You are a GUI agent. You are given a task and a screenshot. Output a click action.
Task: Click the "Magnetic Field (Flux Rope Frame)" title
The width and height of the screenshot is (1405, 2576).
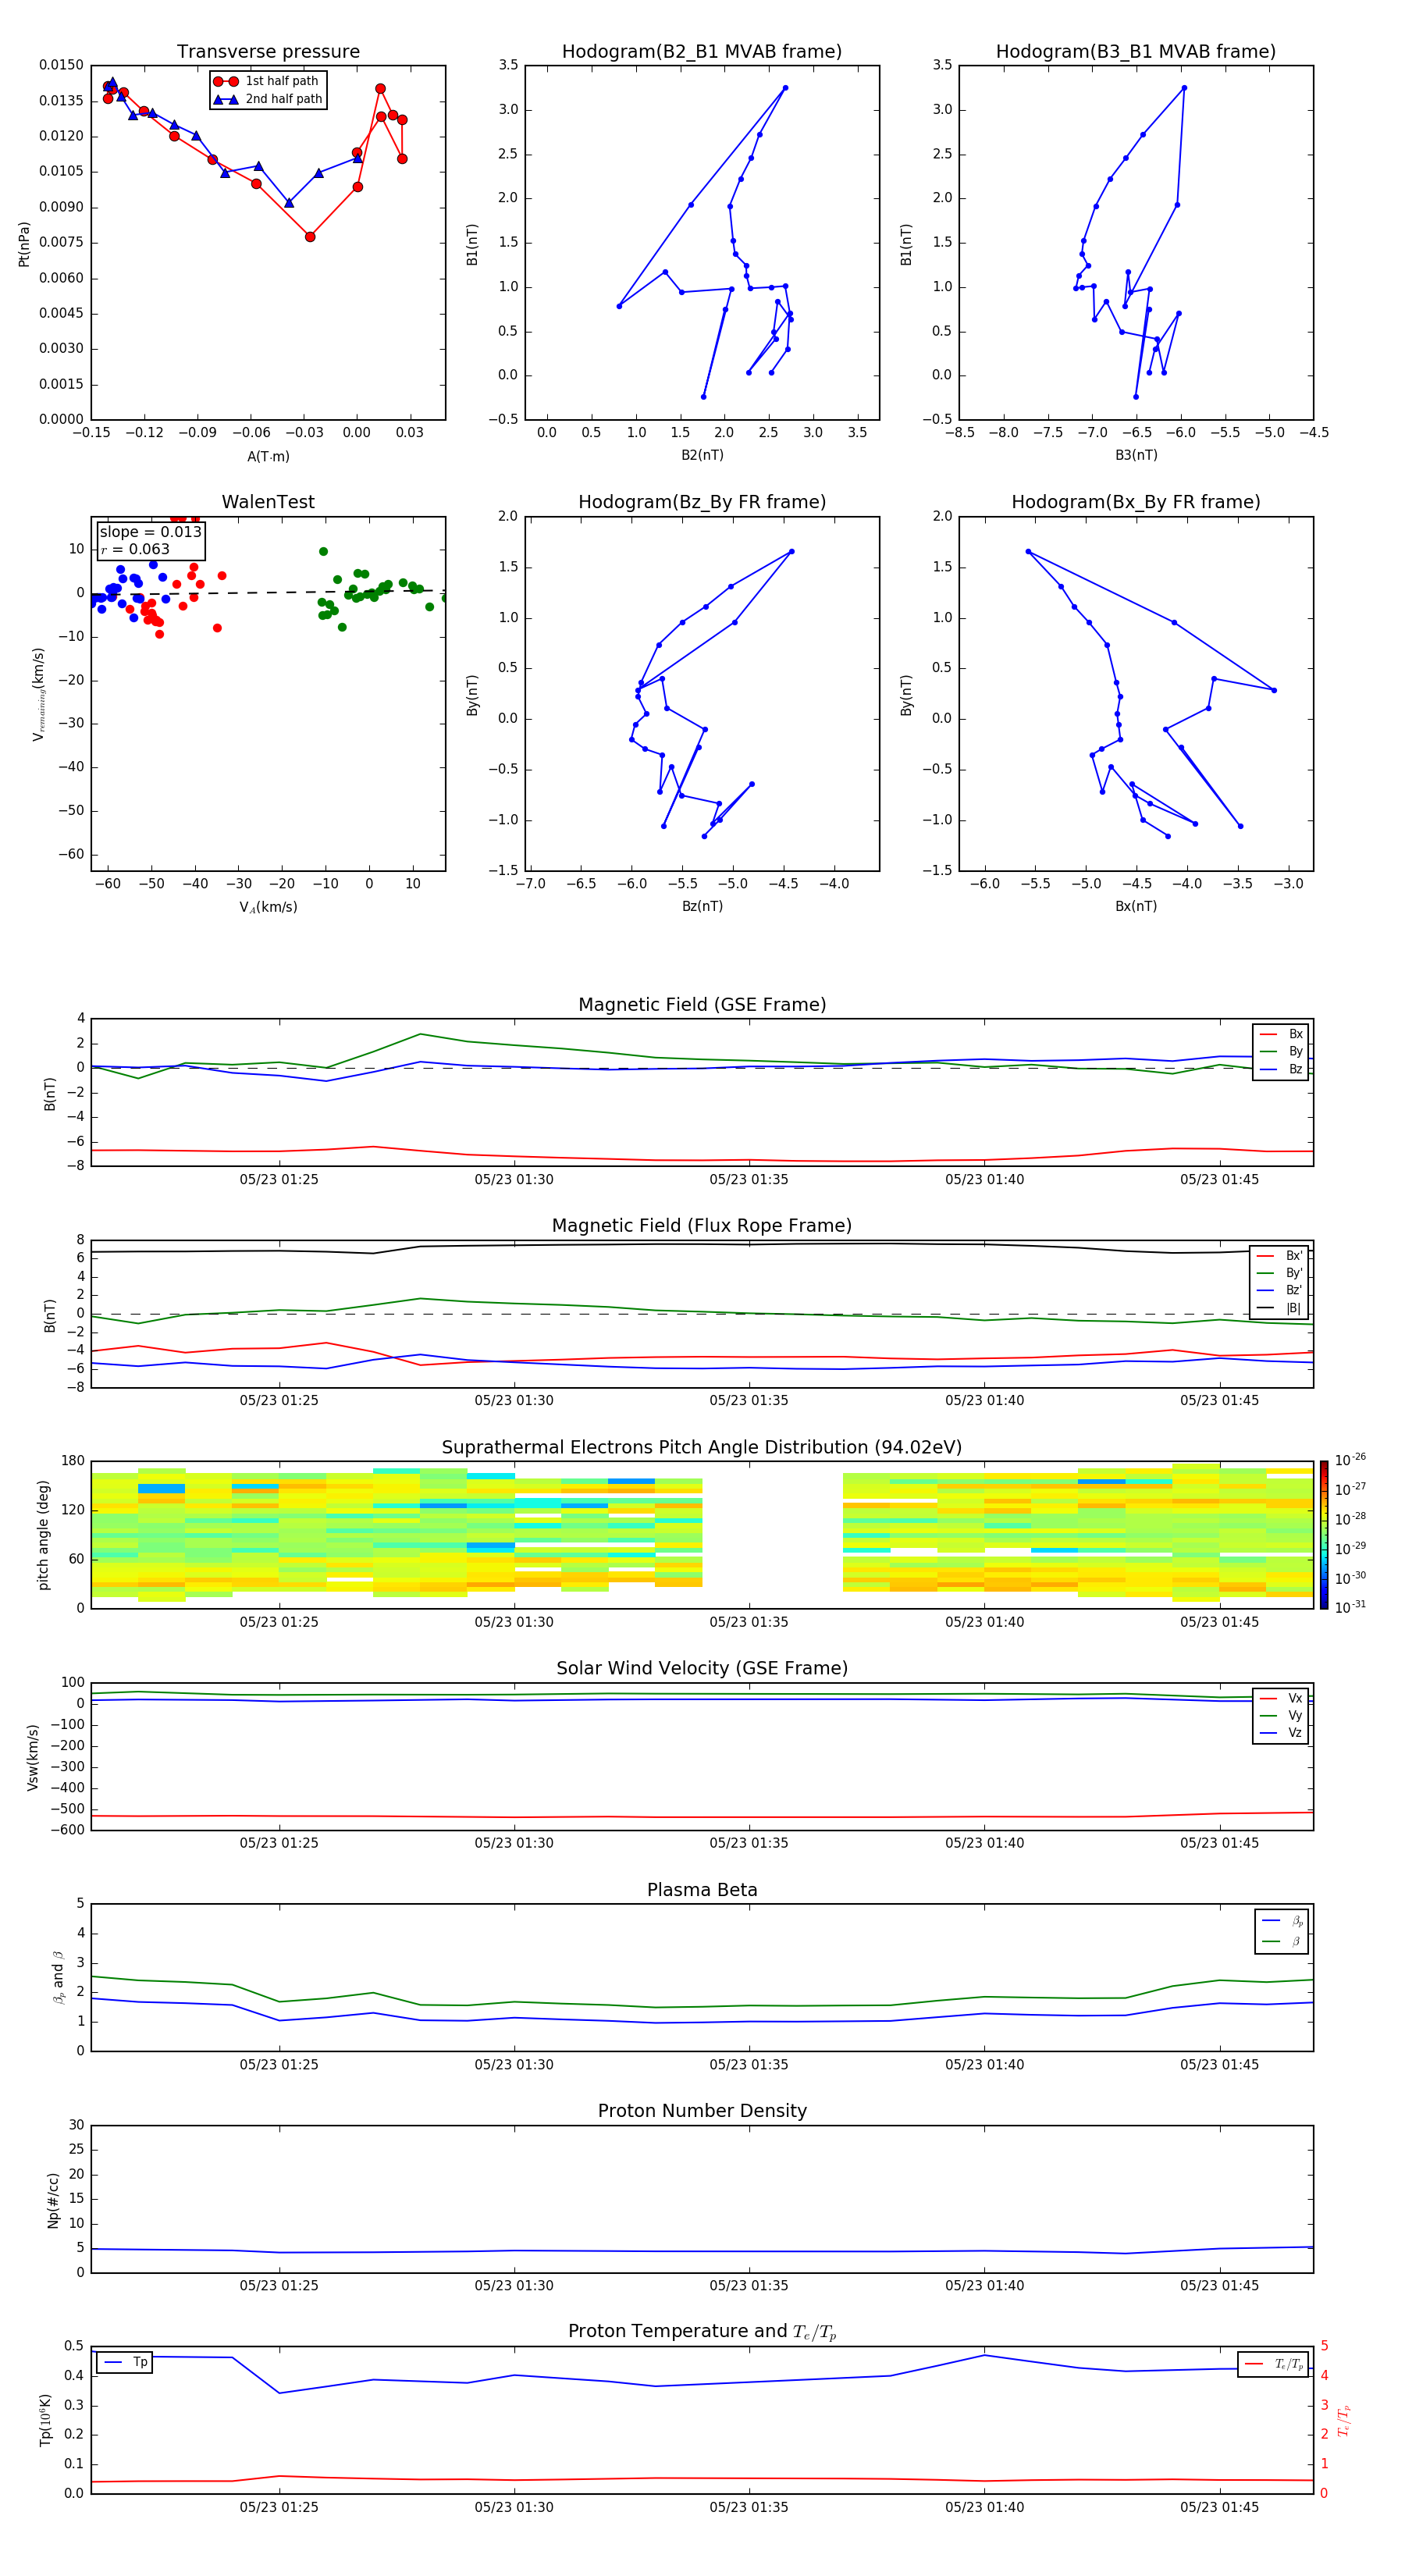click(x=702, y=1226)
